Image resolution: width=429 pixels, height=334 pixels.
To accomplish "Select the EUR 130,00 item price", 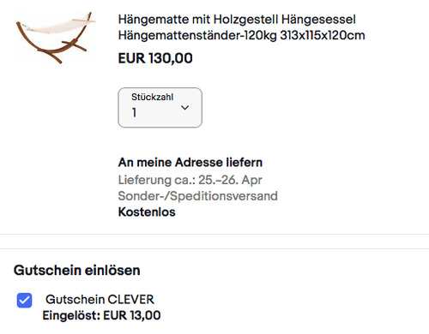I will (155, 58).
